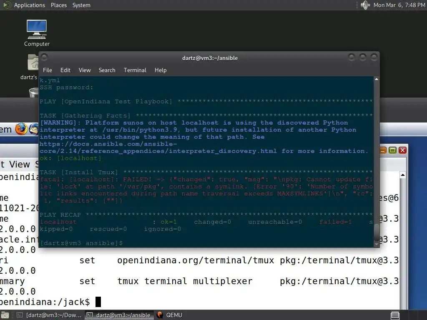
Task: Maximize the QEMU guest window with green button
Action: 392,150
